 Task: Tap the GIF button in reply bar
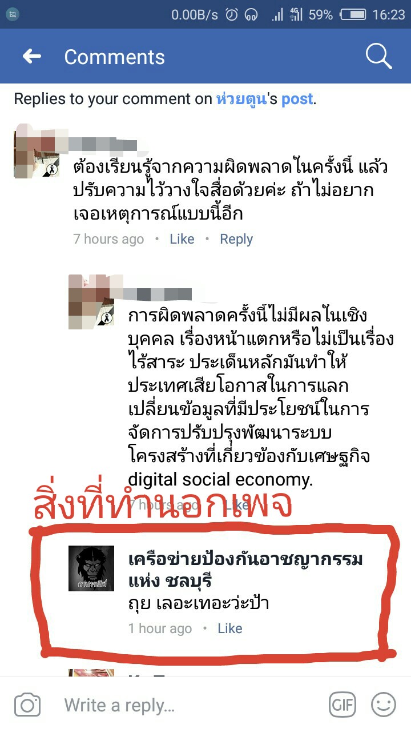(x=342, y=705)
